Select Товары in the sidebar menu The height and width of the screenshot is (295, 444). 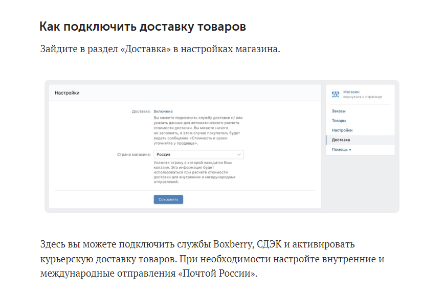click(339, 121)
